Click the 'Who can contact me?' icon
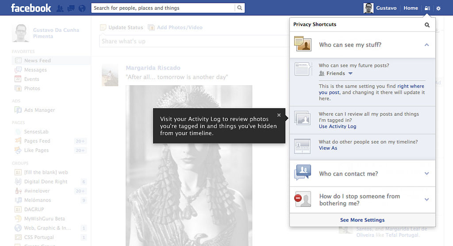This screenshot has width=453, height=246. (x=303, y=172)
